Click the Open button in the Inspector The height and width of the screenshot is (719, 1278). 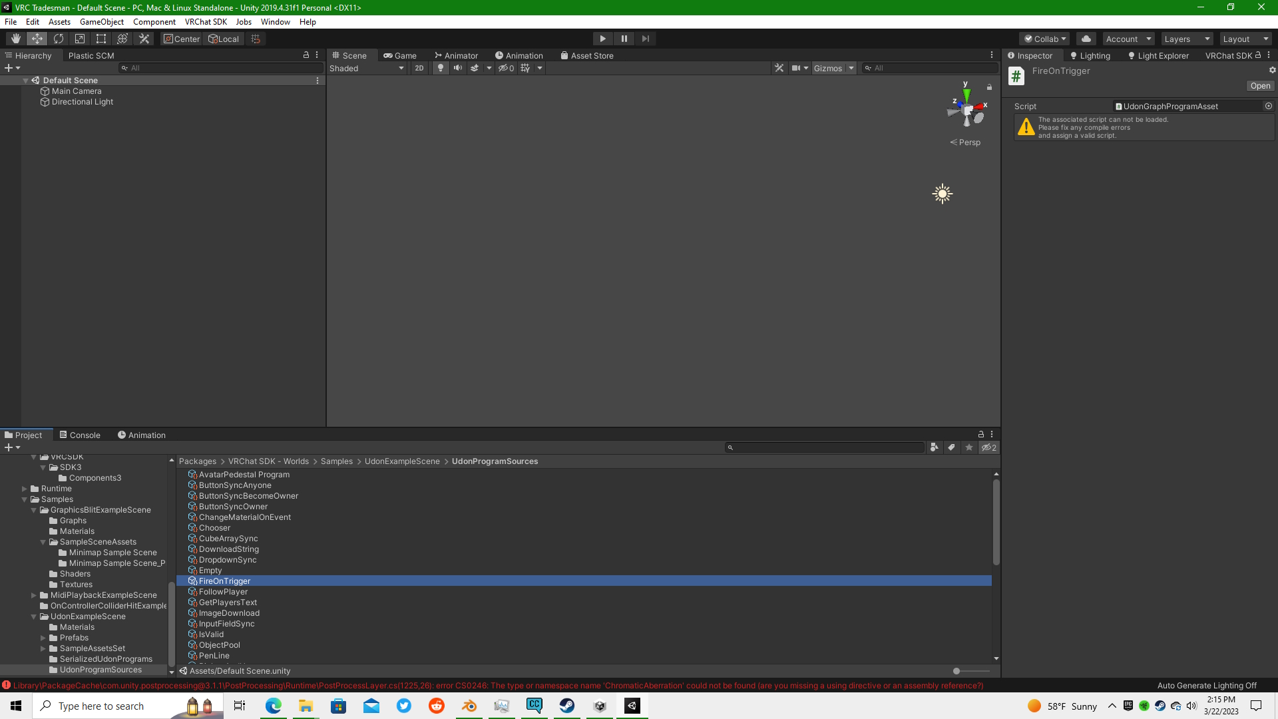pos(1259,86)
